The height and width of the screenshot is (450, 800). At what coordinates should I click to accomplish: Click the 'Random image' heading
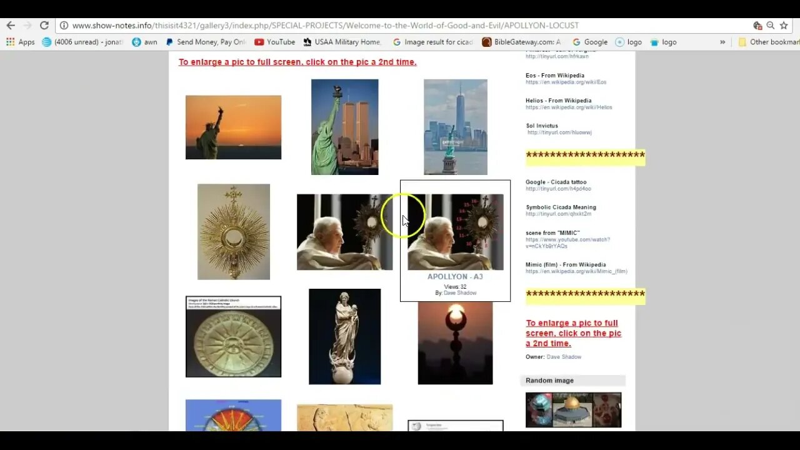549,381
